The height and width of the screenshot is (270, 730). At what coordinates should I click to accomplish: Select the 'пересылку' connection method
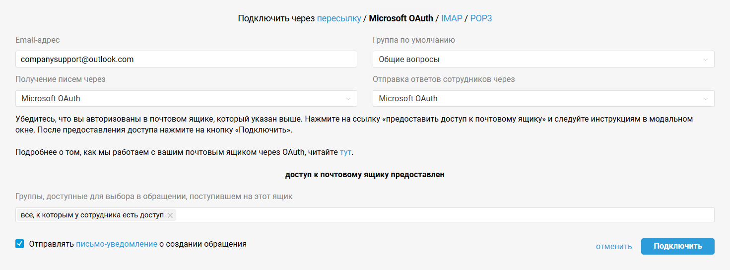[x=339, y=18]
